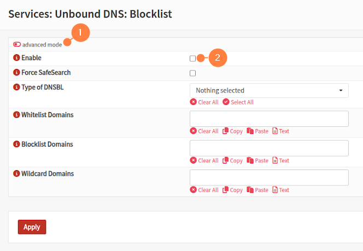Tick the Force SafeSearch checkbox
363x251 pixels.
tap(192, 73)
